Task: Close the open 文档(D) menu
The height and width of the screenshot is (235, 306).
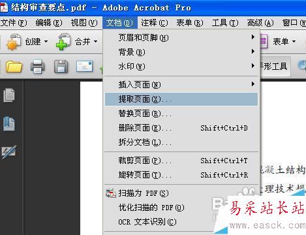Action: tap(120, 23)
